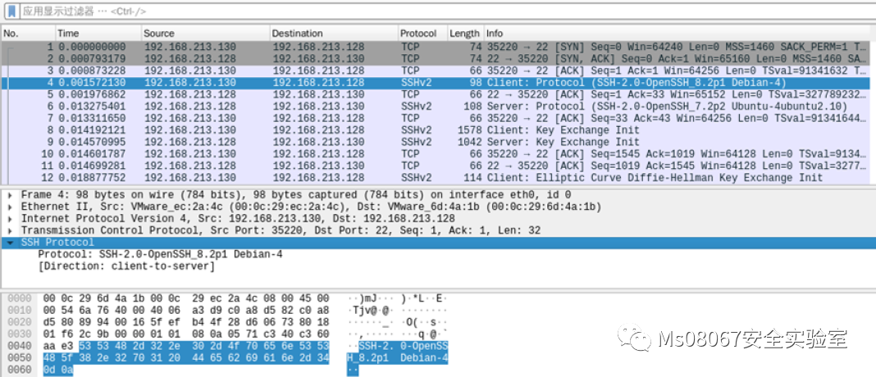This screenshot has width=876, height=377.
Task: Sort packets by the Destination column header
Action: [334, 34]
